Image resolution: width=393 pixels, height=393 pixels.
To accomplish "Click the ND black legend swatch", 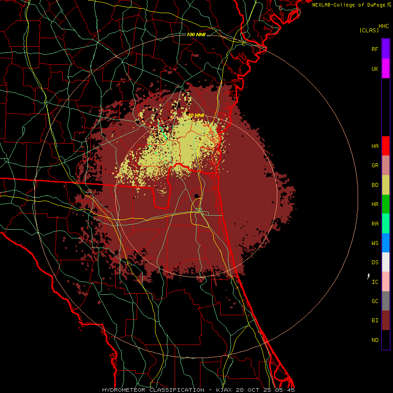I will (x=386, y=340).
